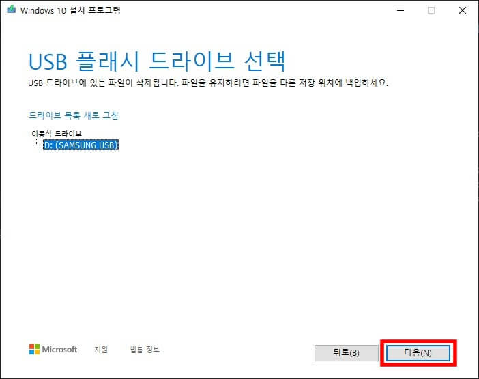Open the 지원 support link
The image size is (479, 379).
coord(101,349)
